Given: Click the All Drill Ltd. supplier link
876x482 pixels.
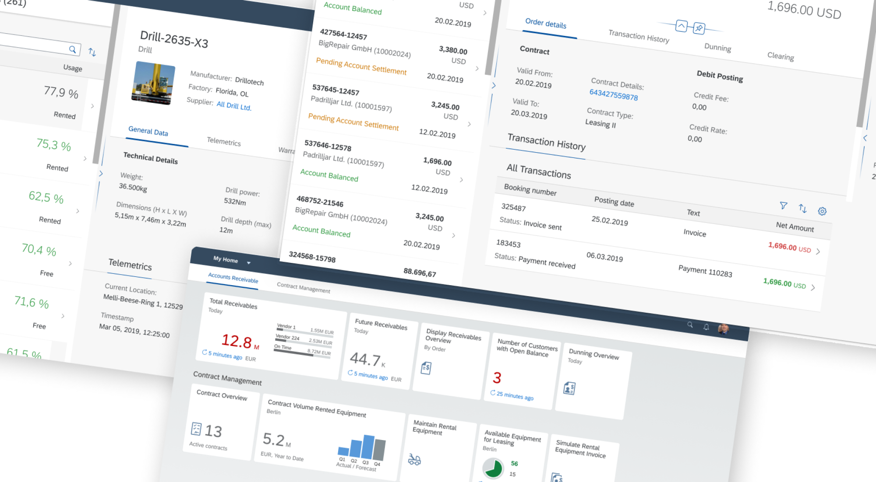Looking at the screenshot, I should [234, 106].
